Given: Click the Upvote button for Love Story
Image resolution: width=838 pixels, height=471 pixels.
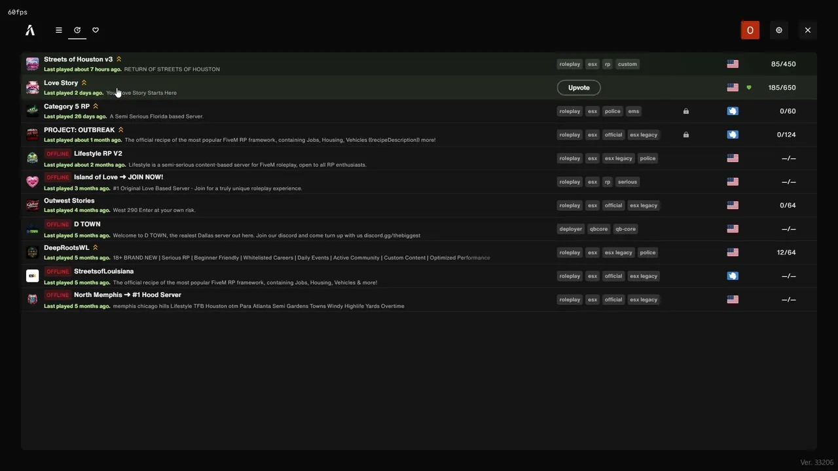Looking at the screenshot, I should pos(579,88).
